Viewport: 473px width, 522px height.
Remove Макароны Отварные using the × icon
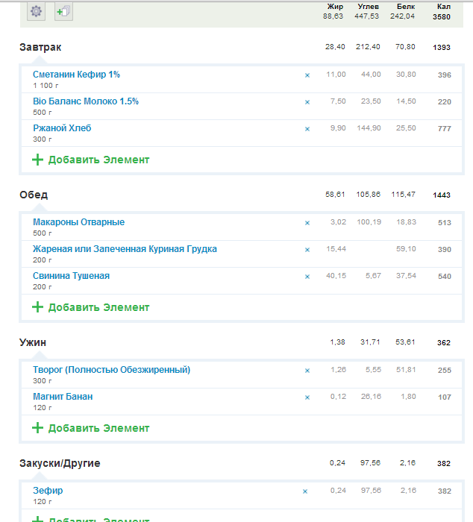coord(307,223)
